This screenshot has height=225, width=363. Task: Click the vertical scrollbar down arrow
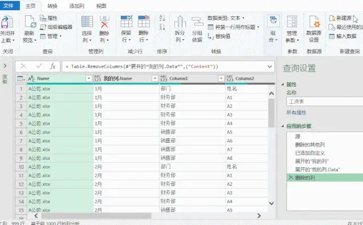coord(272,203)
